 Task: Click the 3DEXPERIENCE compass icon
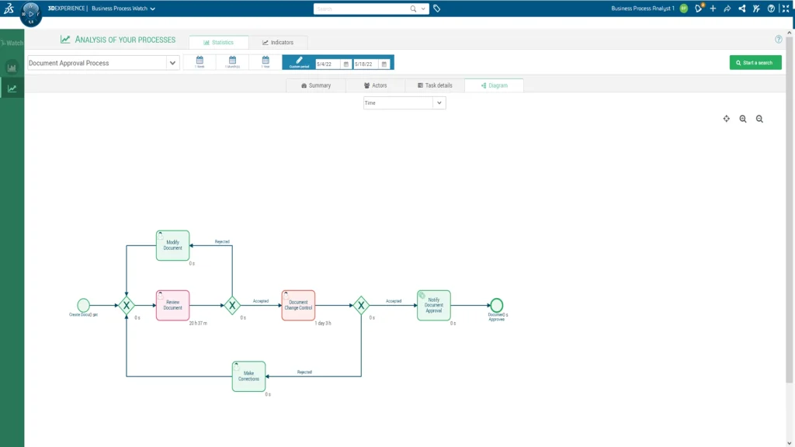[30, 14]
